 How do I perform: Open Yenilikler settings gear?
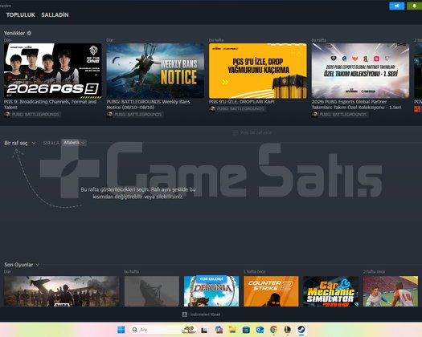pyautogui.click(x=29, y=33)
